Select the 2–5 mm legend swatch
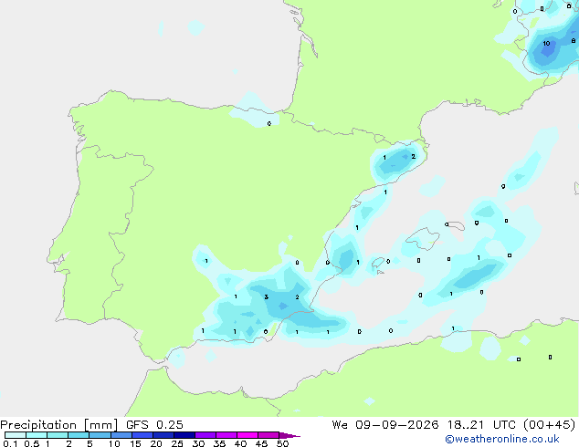This screenshot has width=579, height=447. [79, 435]
